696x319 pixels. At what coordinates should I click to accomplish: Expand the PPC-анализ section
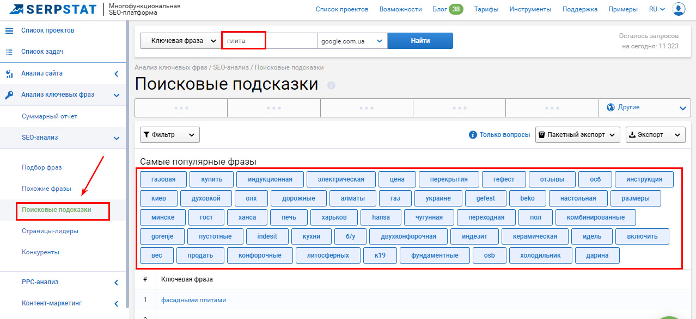[116, 283]
